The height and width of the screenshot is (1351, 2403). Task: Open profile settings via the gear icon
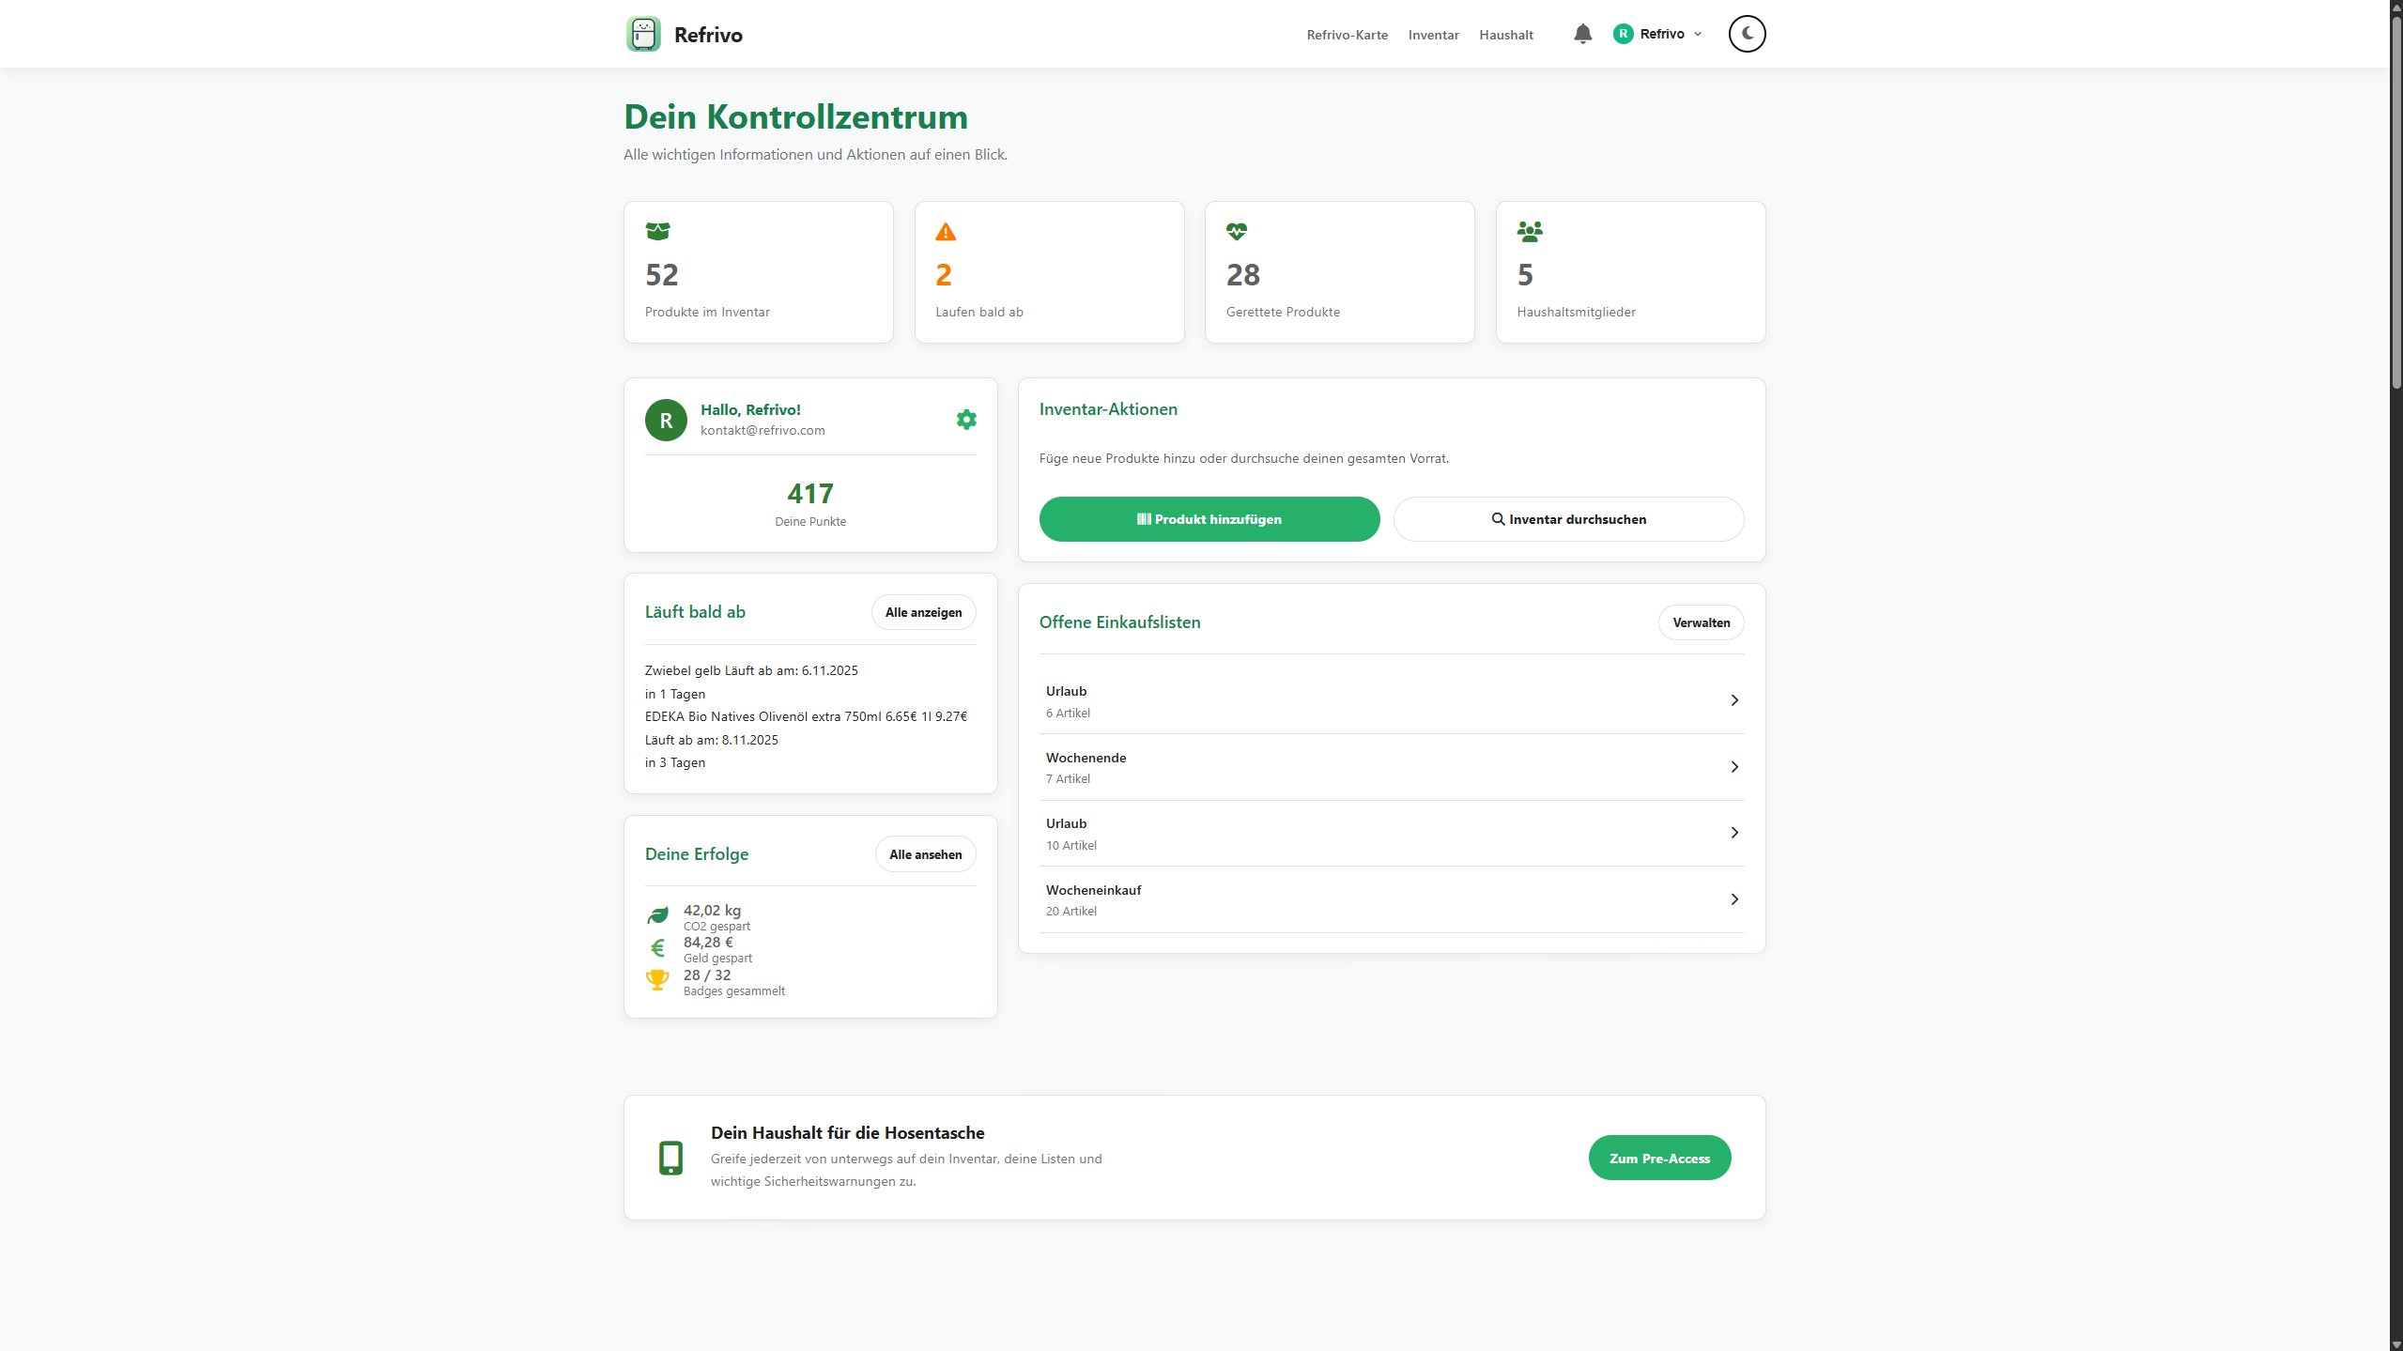[965, 420]
